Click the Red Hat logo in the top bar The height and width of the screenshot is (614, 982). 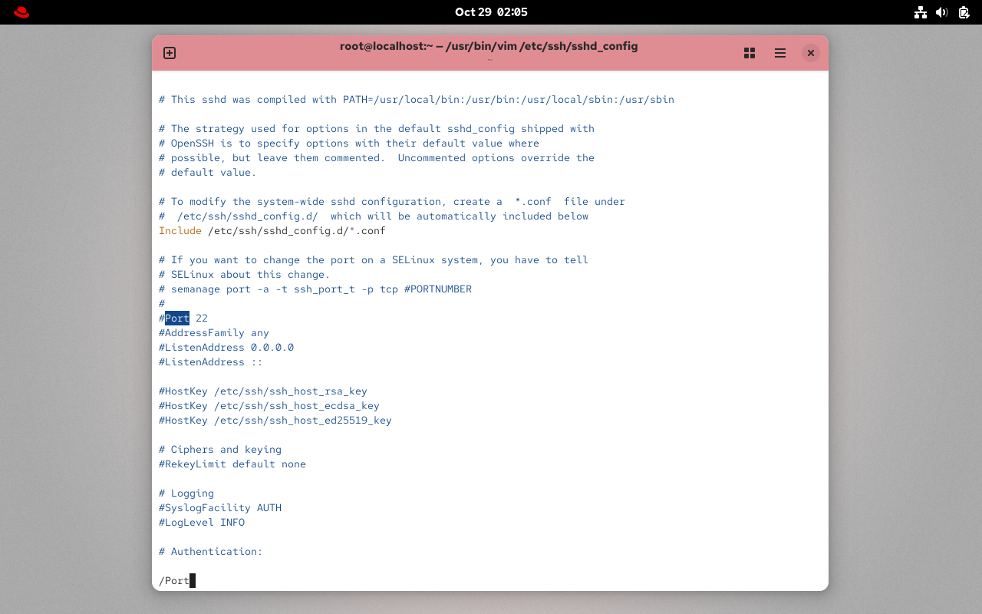[21, 12]
